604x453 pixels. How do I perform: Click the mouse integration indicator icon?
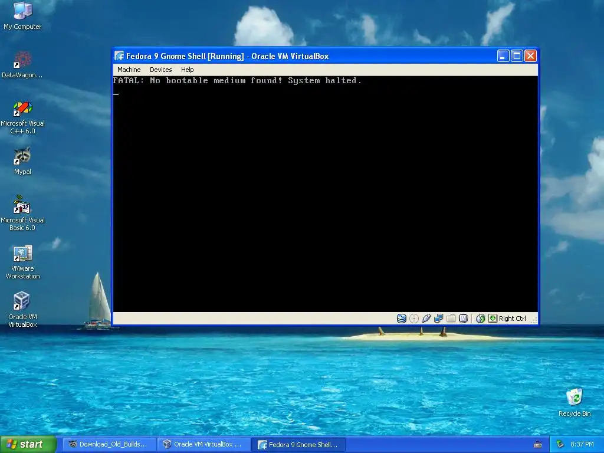[480, 319]
